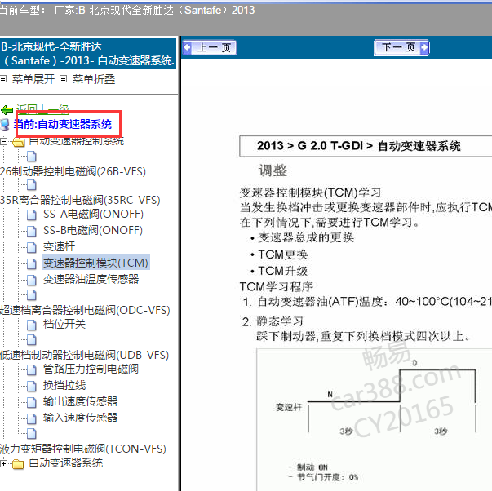
Task: Click page icon above 液力变矩器控制电磁阀(TCON-VFS)
Action: point(31,434)
